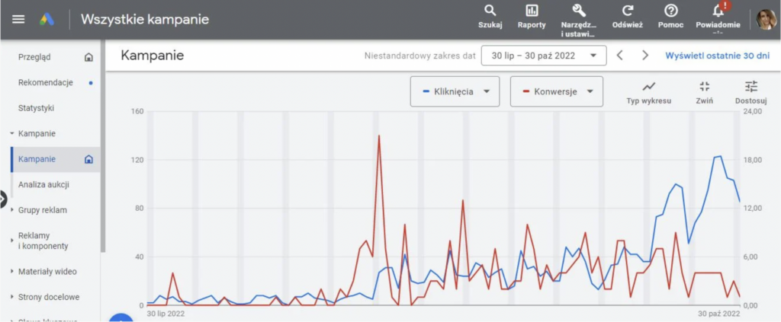Expand Grupy reklam sidebar section

tap(43, 210)
